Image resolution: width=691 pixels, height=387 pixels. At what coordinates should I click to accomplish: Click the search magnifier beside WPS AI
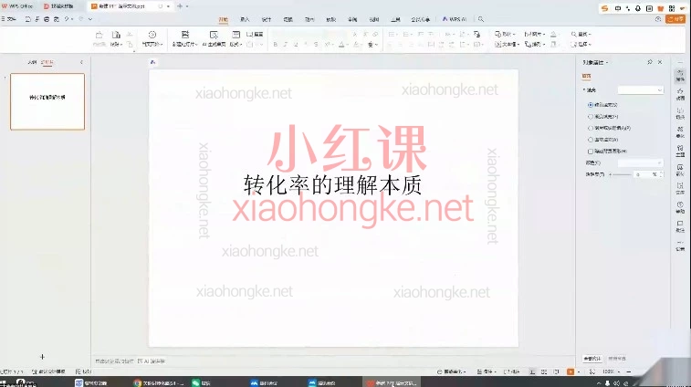point(481,19)
